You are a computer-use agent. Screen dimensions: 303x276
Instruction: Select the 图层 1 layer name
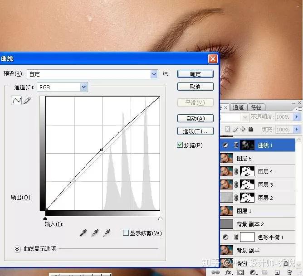point(244,211)
